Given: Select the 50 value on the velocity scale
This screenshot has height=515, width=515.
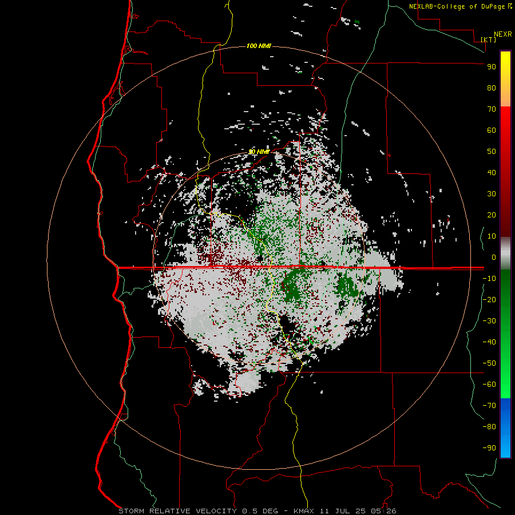Looking at the screenshot, I should 492,152.
